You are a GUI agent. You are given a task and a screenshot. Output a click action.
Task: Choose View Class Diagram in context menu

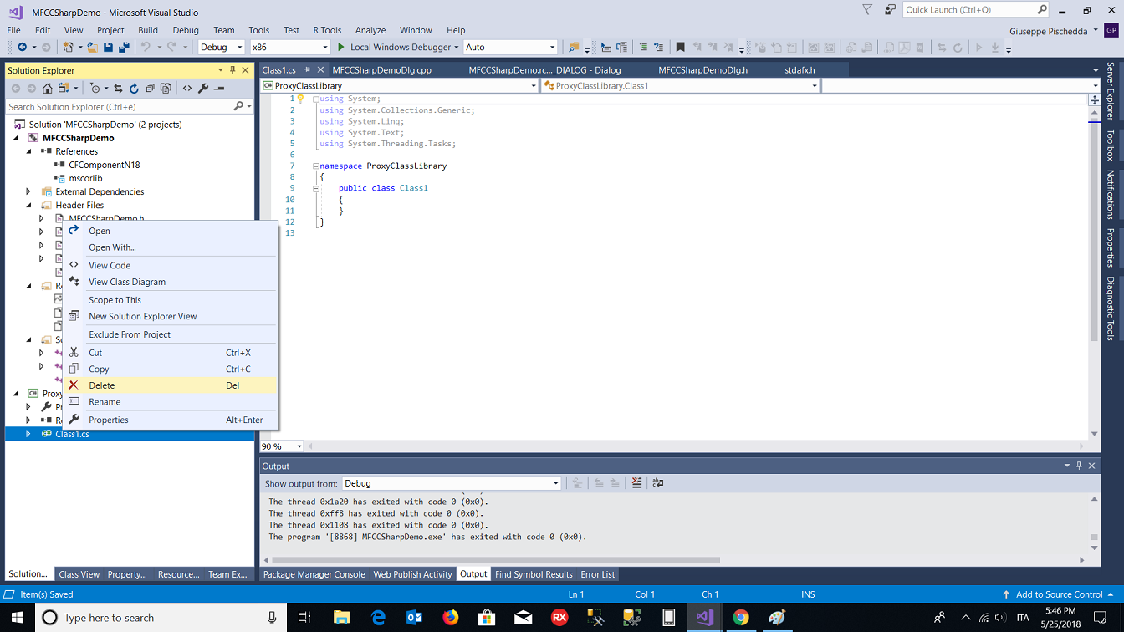click(x=170, y=282)
